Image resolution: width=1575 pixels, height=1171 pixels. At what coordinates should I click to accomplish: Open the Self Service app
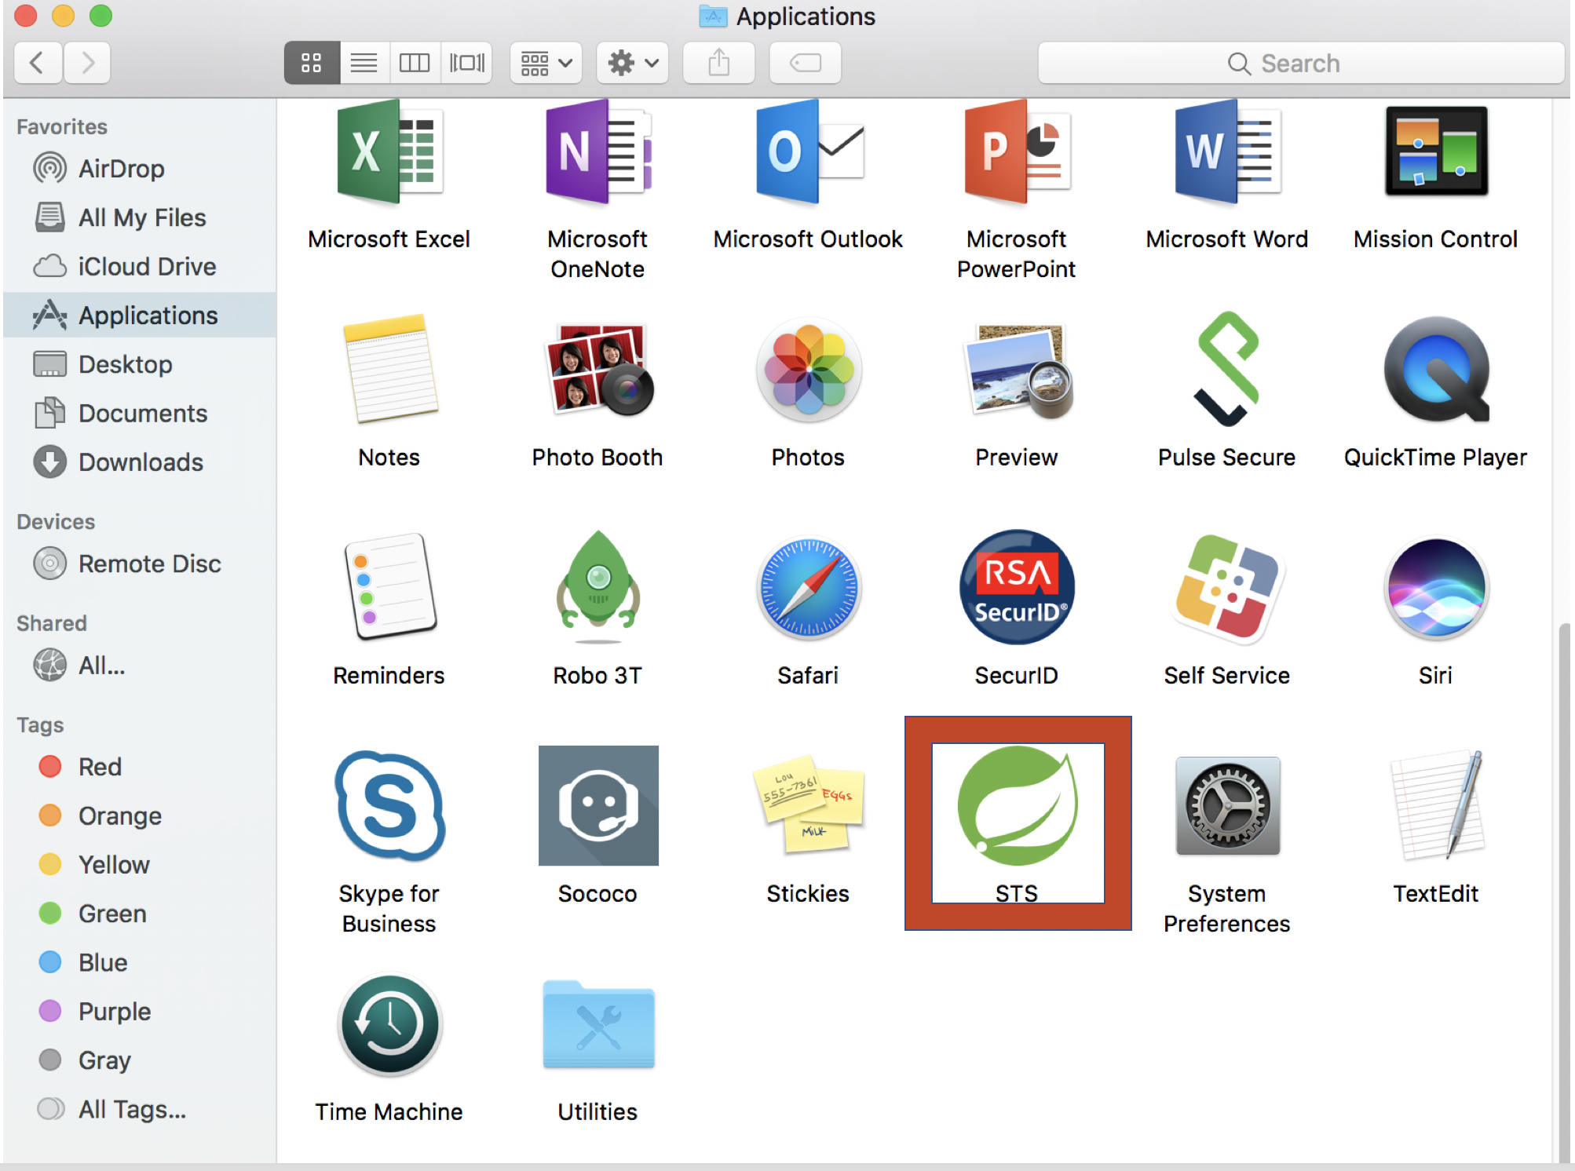click(1226, 589)
